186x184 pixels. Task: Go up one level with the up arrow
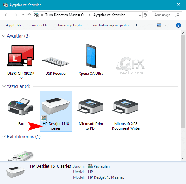pos(29,15)
